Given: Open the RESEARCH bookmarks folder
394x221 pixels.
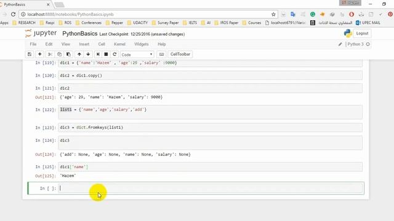Looking at the screenshot, I should [x=24, y=23].
